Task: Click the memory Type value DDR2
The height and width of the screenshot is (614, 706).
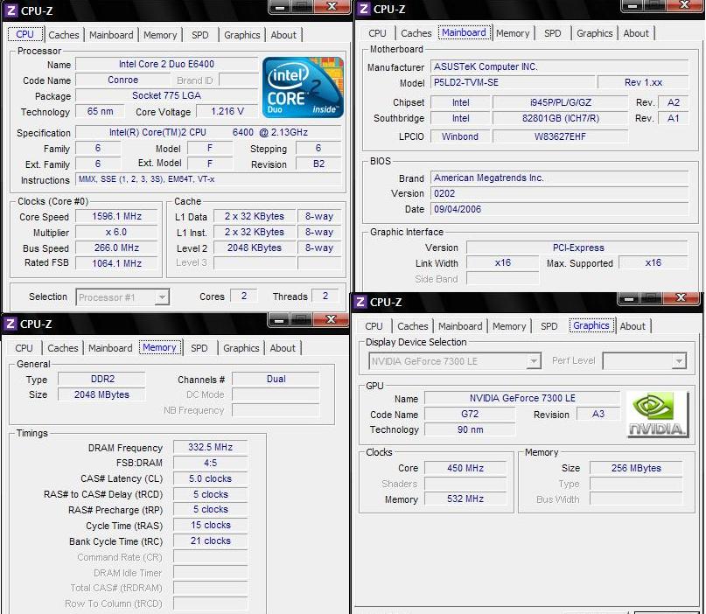Action: tap(102, 379)
